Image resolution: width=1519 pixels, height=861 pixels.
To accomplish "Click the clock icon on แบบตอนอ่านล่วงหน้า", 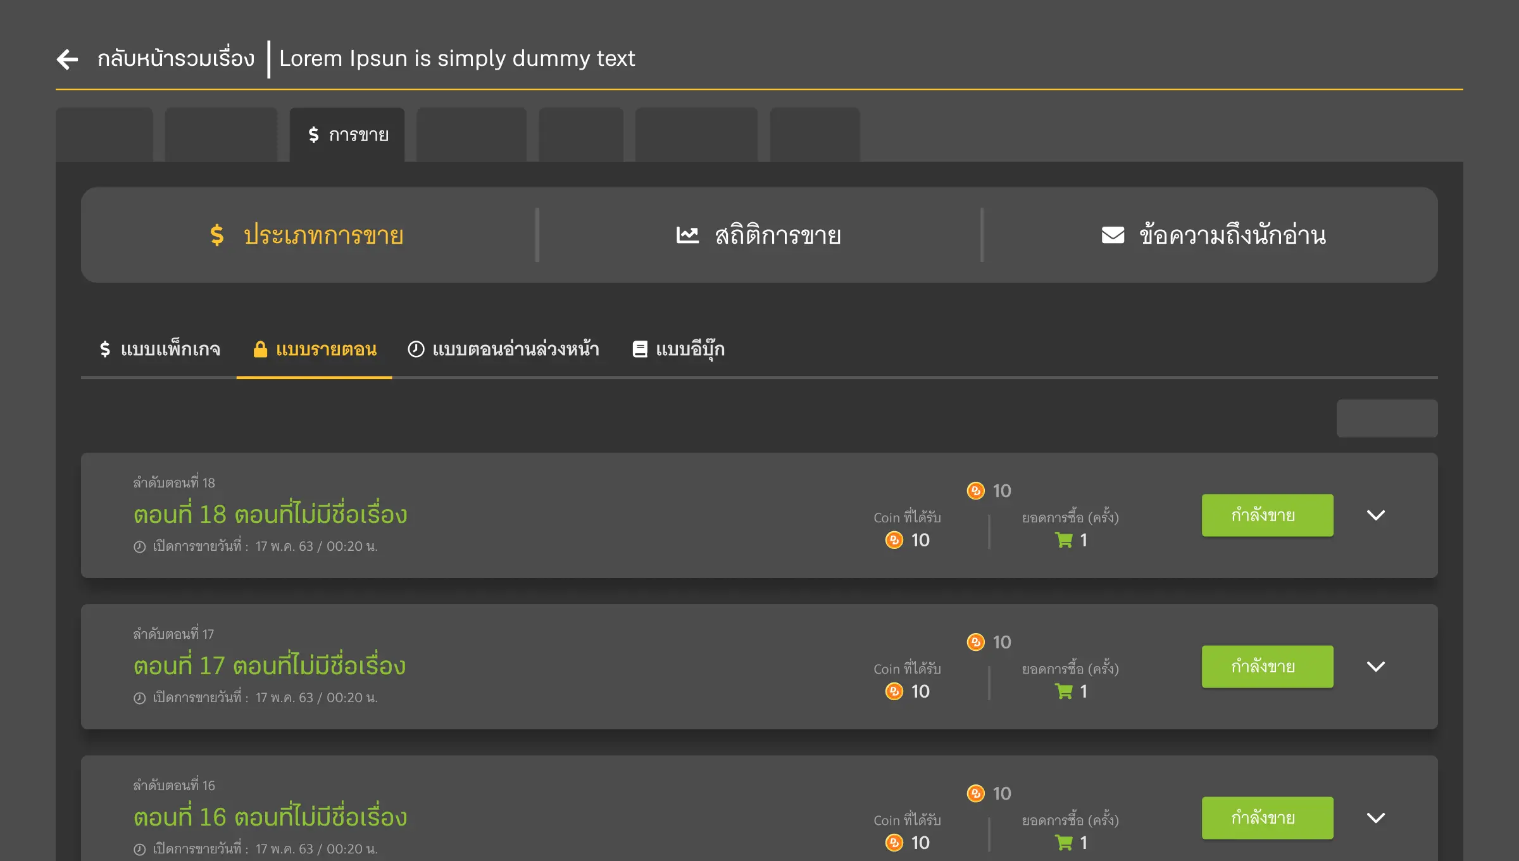I will point(416,349).
